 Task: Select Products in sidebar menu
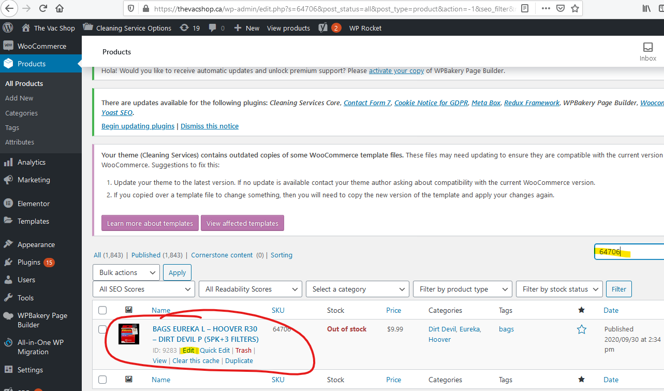click(41, 64)
